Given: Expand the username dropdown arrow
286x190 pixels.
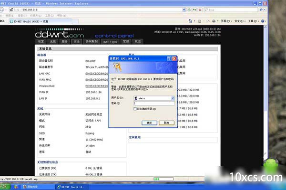Looking at the screenshot, I should click(x=172, y=97).
